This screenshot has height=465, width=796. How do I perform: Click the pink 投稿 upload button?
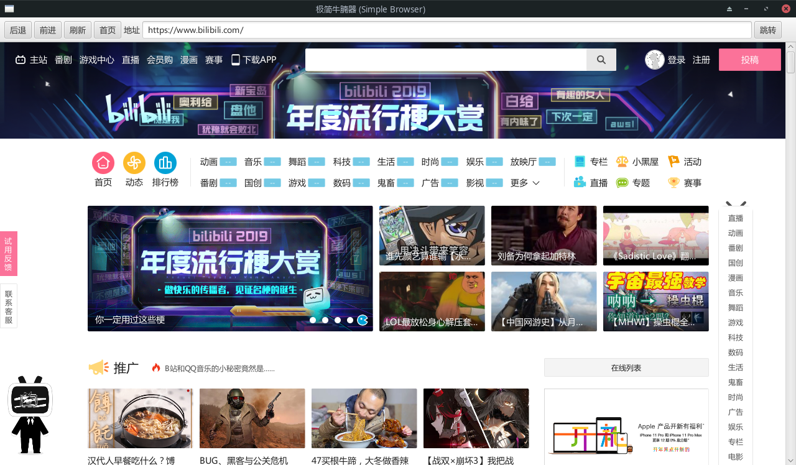tap(749, 60)
